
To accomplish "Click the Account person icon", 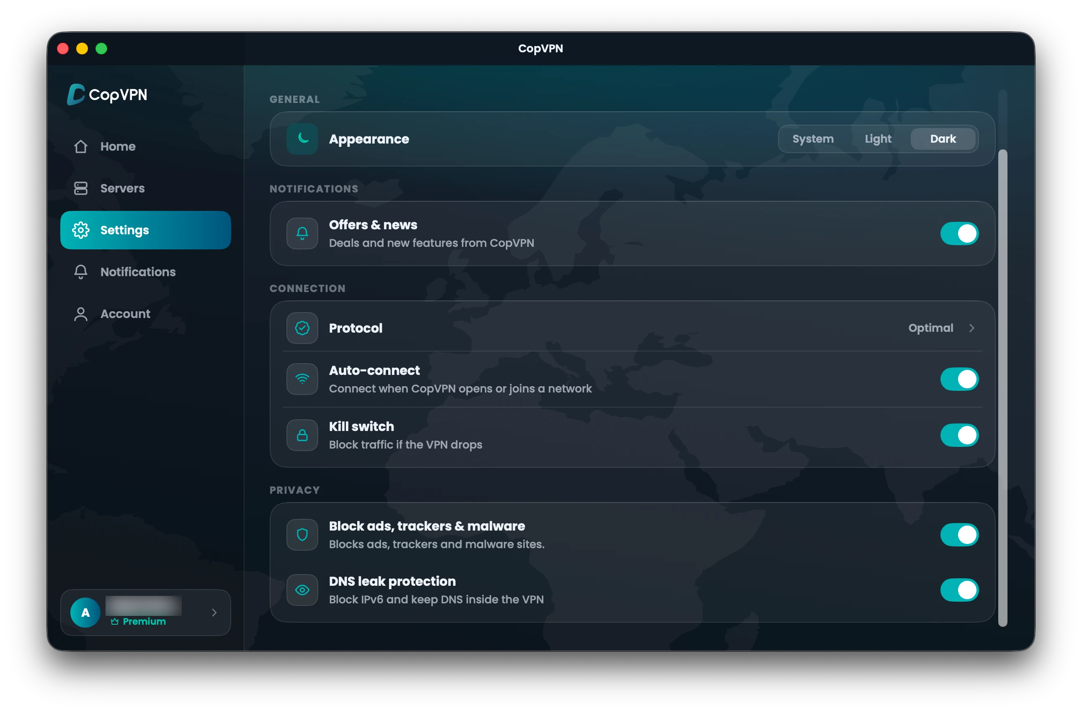I will pyautogui.click(x=80, y=314).
